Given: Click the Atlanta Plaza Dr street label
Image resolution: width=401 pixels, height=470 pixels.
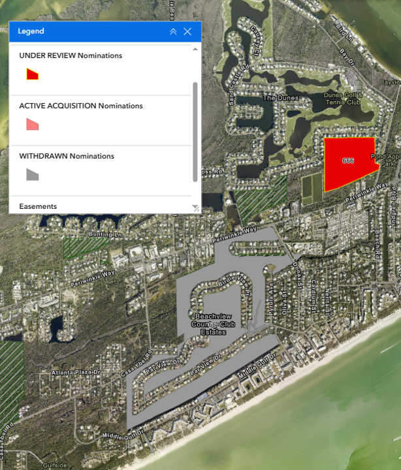Looking at the screenshot, I should coord(76,372).
